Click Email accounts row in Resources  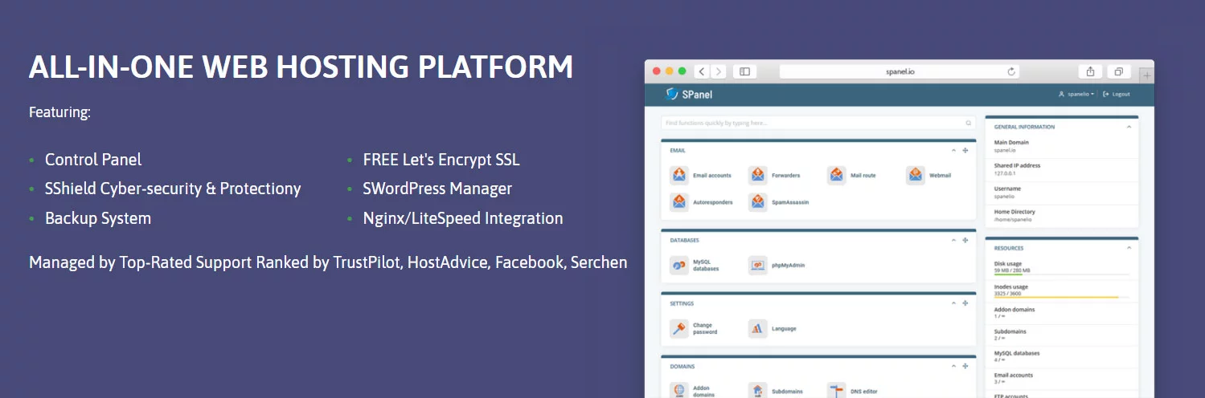click(x=1061, y=378)
